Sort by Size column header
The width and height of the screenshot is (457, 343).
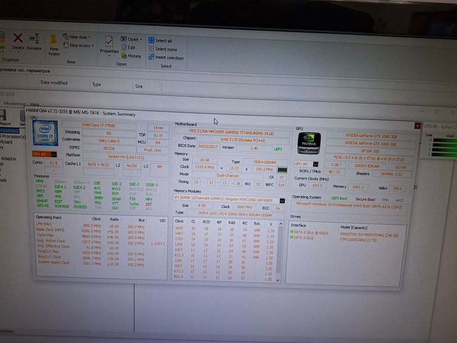click(x=139, y=86)
